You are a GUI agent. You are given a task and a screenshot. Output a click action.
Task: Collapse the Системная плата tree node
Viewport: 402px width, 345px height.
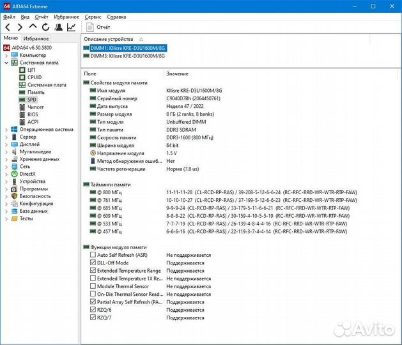click(x=6, y=63)
